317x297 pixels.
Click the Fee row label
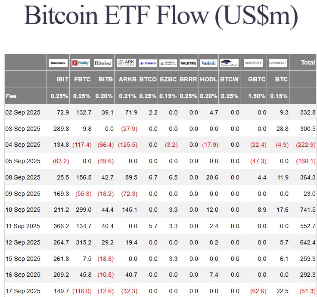pyautogui.click(x=11, y=96)
